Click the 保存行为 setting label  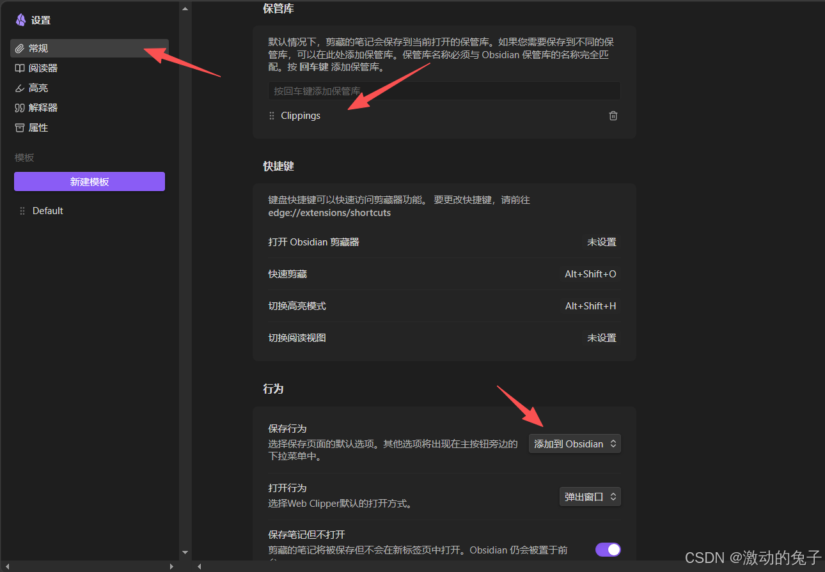point(287,429)
